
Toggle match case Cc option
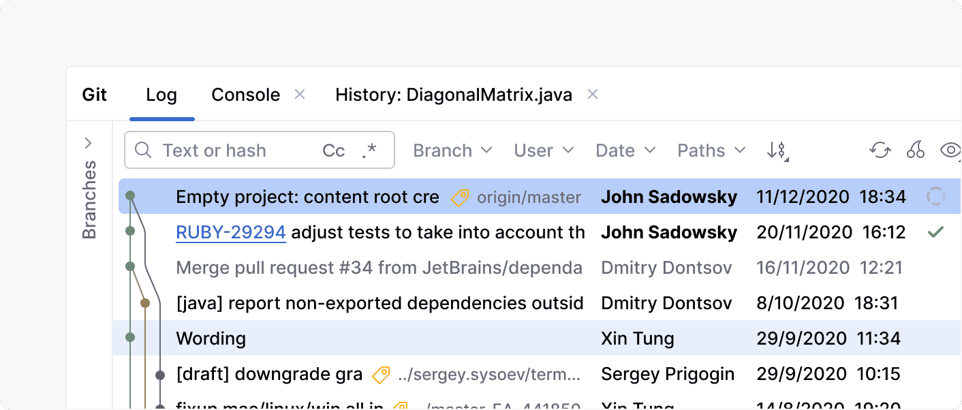[333, 151]
